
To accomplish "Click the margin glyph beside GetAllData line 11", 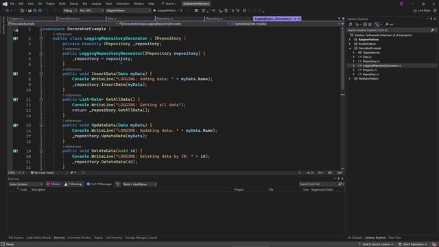I will (15, 99).
